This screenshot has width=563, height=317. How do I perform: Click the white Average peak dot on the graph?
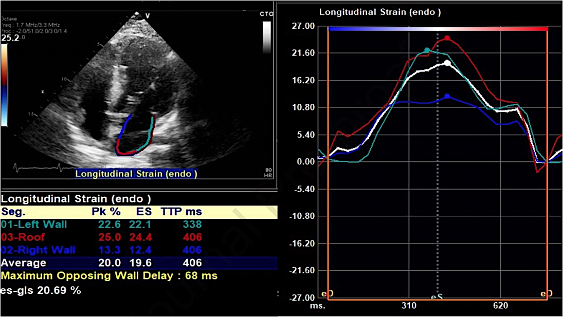(447, 63)
